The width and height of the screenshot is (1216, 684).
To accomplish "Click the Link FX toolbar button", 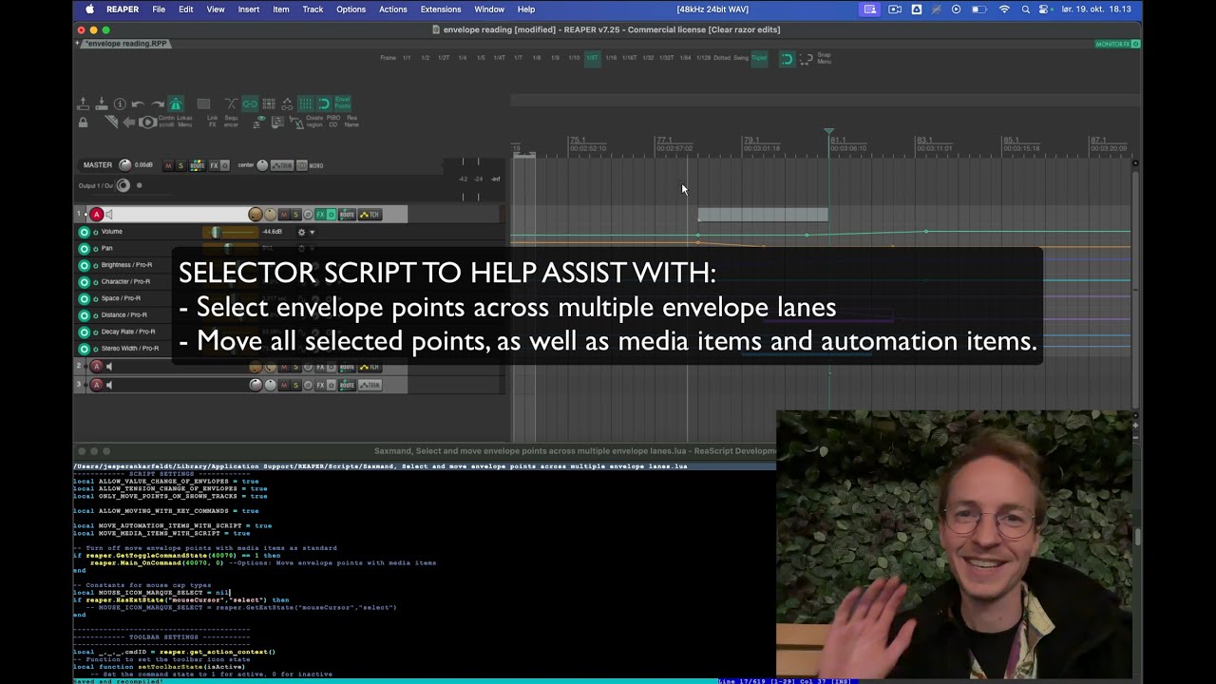I will (213, 122).
